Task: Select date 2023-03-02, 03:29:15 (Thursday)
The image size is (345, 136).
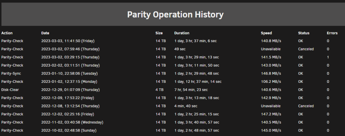Action: 70,57
